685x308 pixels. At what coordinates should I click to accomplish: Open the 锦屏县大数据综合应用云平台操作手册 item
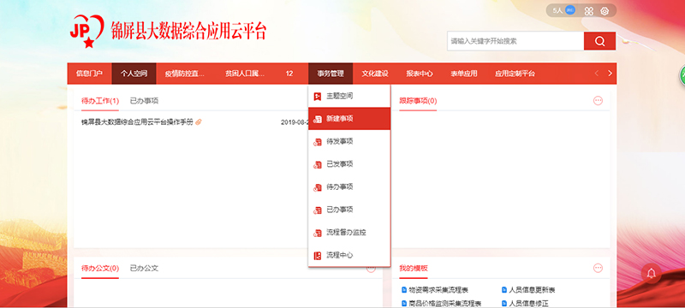[x=137, y=122]
